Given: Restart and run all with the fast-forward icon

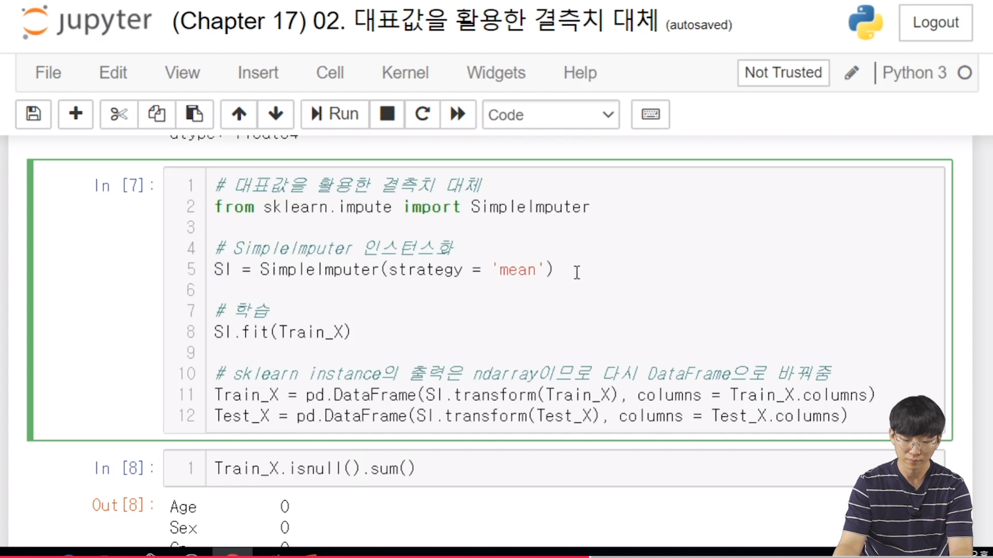Looking at the screenshot, I should [x=458, y=114].
